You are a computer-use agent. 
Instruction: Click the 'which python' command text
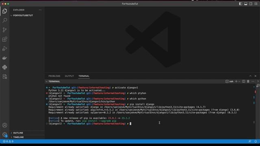tap(138, 99)
